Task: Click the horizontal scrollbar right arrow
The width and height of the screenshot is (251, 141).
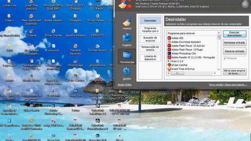Action: click(x=215, y=73)
